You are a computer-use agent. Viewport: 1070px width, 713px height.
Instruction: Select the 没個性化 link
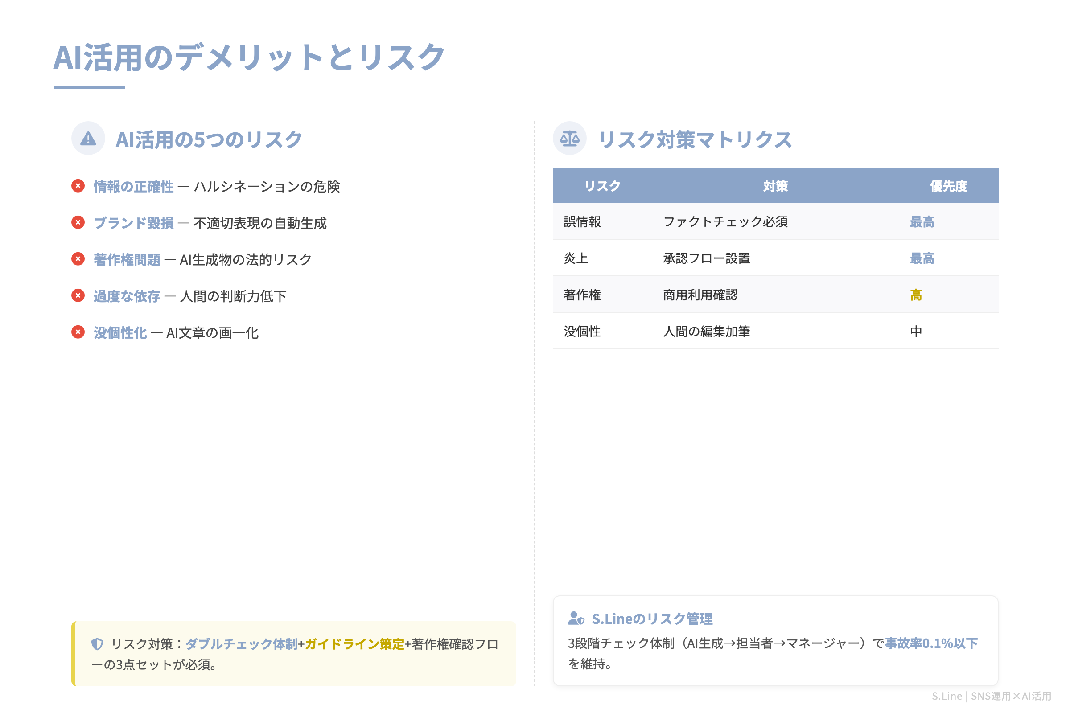[119, 332]
